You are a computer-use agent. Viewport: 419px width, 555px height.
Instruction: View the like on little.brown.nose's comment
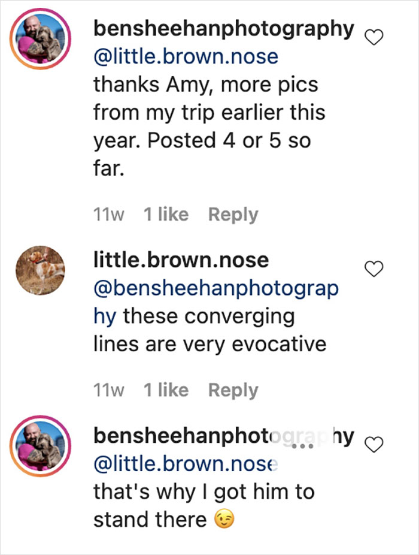point(166,390)
